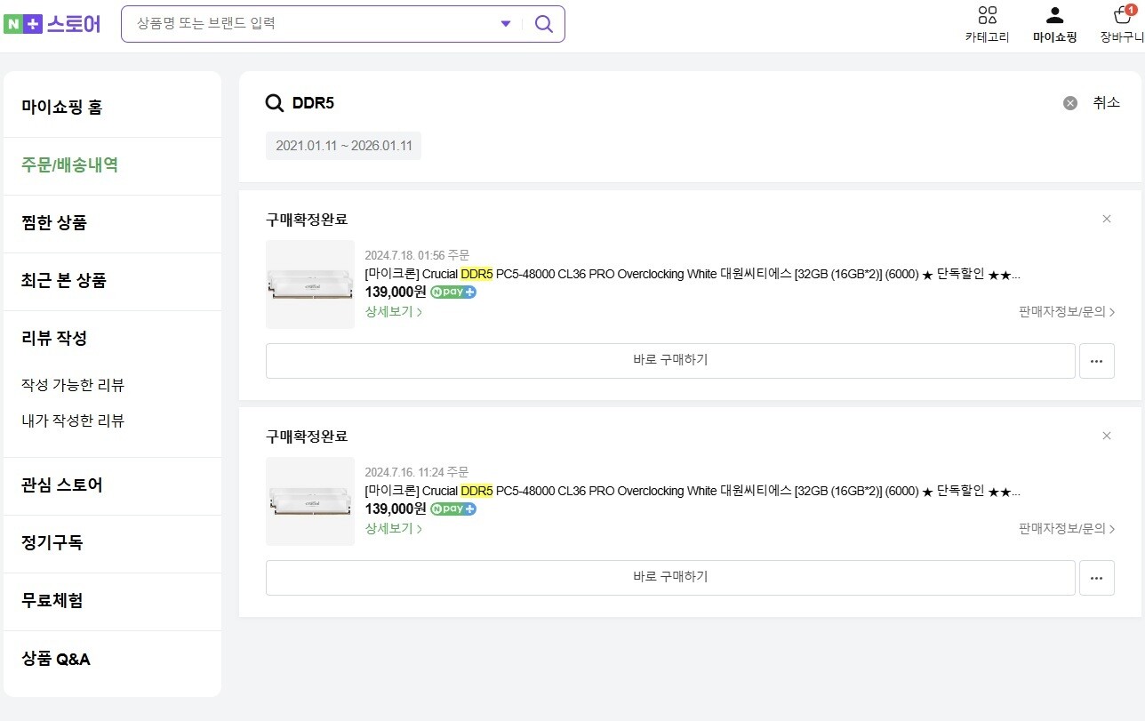
Task: Open more options for the 2024.7.16 order
Action: (1096, 578)
